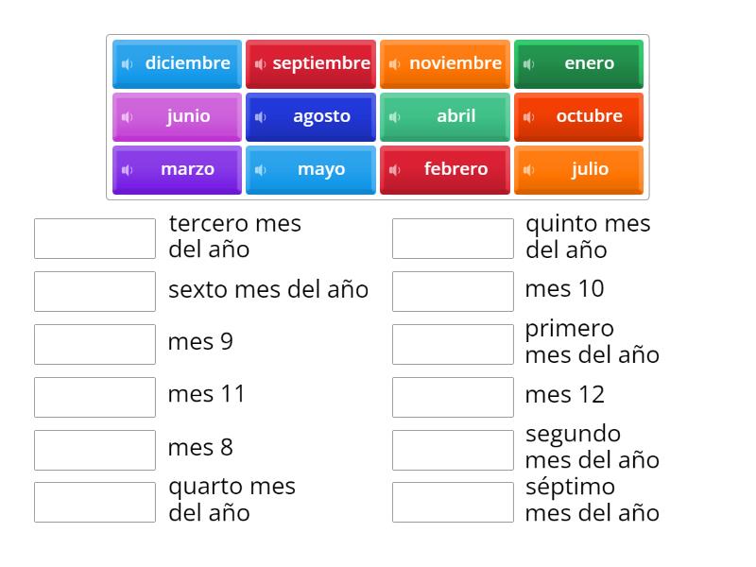Viewport: 756px width, 567px height.
Task: Play audio for the octubre tile
Action: (x=530, y=116)
